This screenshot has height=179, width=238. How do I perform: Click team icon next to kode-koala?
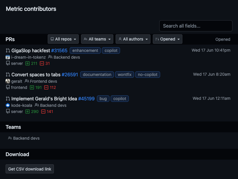(x=37, y=105)
